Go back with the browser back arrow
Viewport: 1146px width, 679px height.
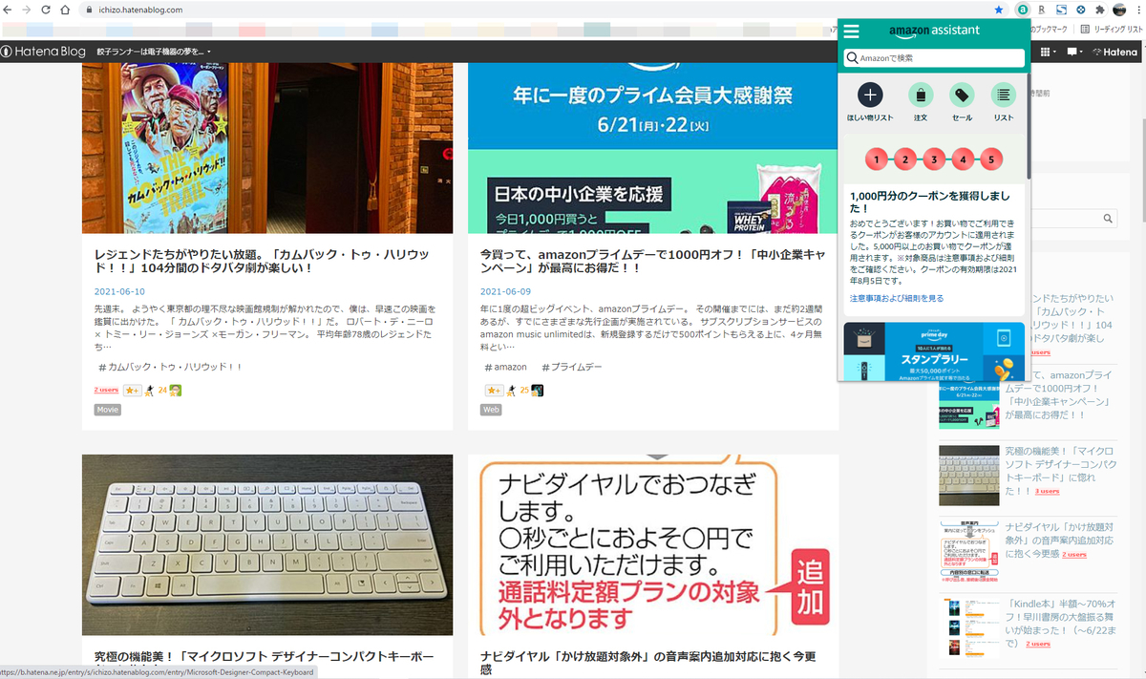9,10
